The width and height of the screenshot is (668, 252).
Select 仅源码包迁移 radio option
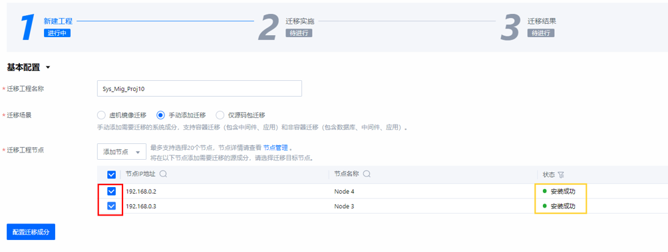tap(220, 115)
